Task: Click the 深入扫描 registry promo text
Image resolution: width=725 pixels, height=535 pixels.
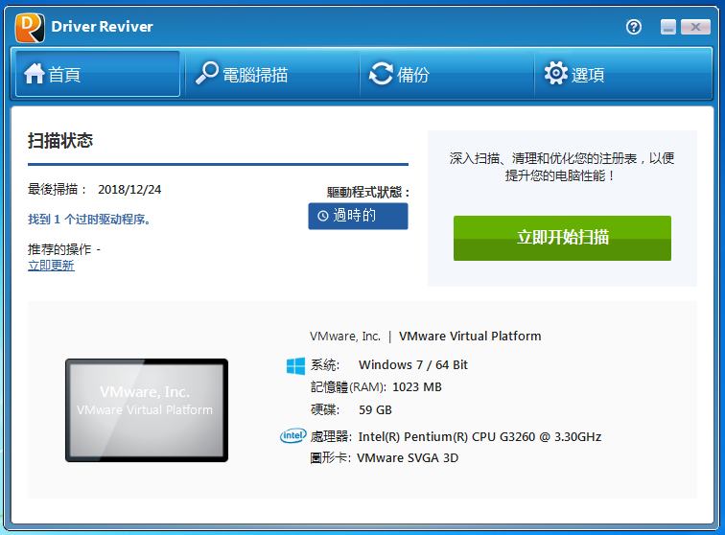Action: coord(562,167)
